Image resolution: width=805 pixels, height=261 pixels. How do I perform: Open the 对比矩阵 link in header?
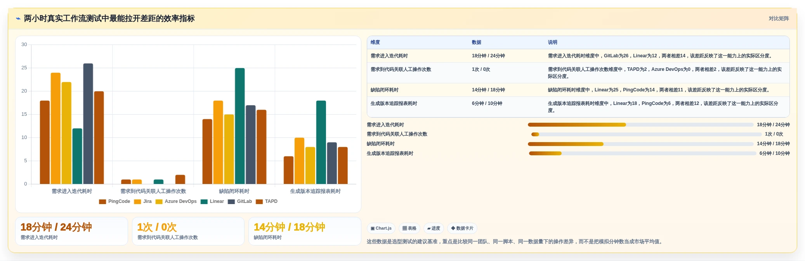tap(779, 19)
